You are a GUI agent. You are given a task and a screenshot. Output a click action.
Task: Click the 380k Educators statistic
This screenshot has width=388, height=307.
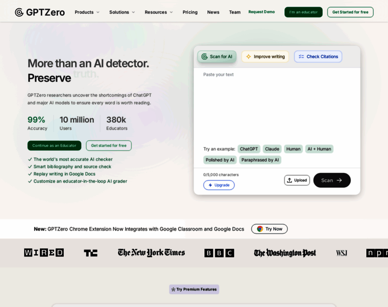click(117, 123)
